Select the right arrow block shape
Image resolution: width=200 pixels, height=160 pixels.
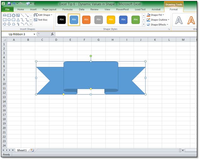point(5,24)
